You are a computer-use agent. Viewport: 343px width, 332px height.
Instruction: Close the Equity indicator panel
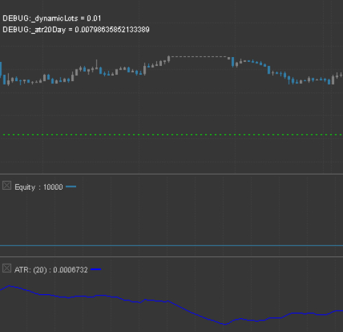[x=7, y=186]
